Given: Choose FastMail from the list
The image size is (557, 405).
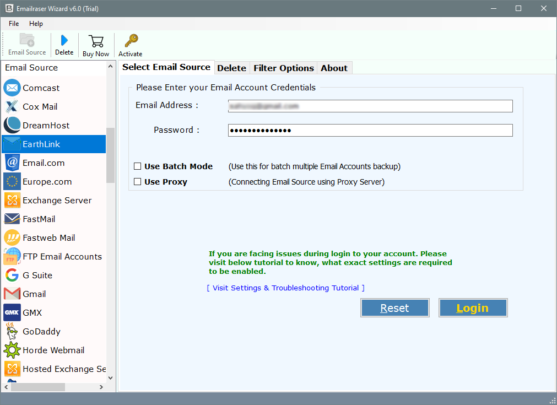Looking at the screenshot, I should [x=54, y=219].
